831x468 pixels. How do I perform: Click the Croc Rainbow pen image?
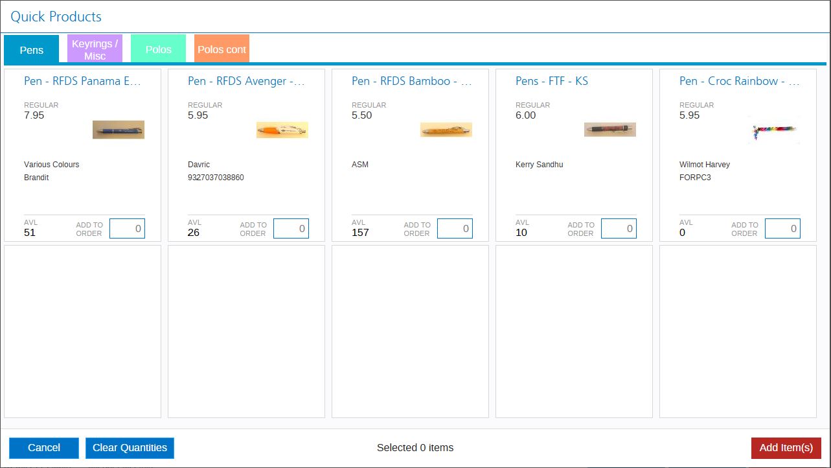click(x=774, y=129)
